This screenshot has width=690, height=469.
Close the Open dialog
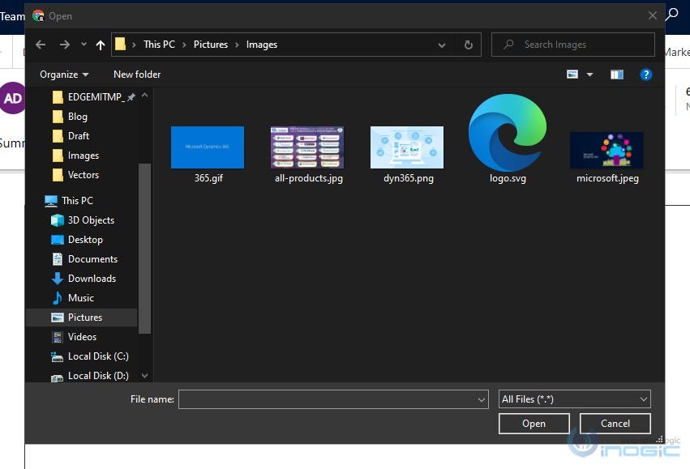(653, 16)
